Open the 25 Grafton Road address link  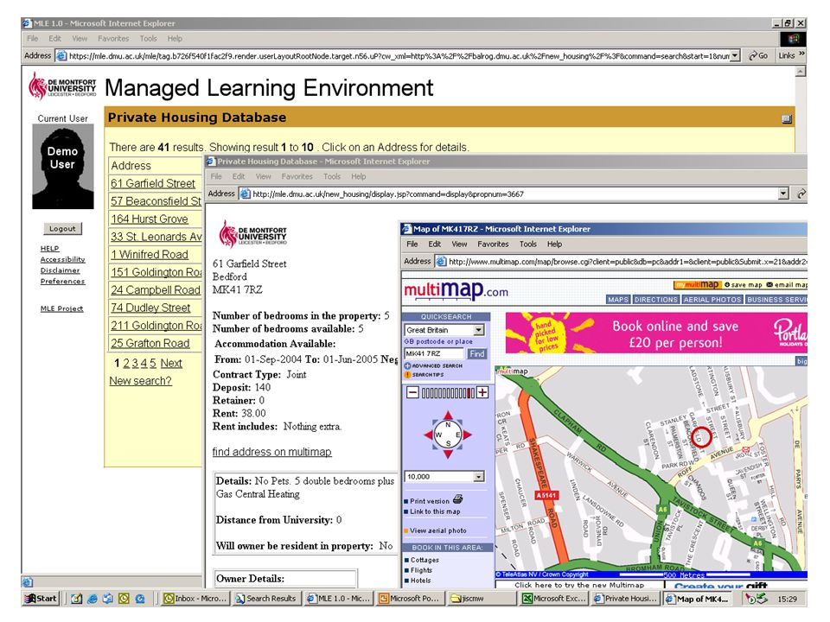pyautogui.click(x=150, y=343)
